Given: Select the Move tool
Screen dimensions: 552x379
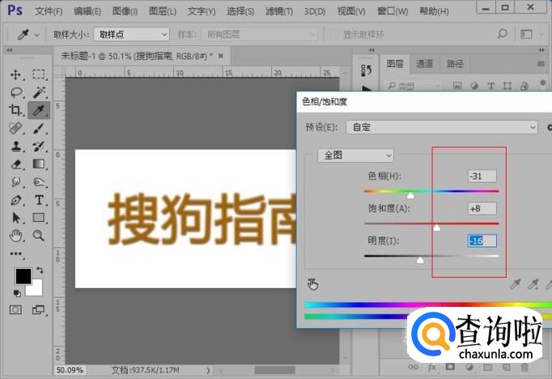Looking at the screenshot, I should 15,75.
